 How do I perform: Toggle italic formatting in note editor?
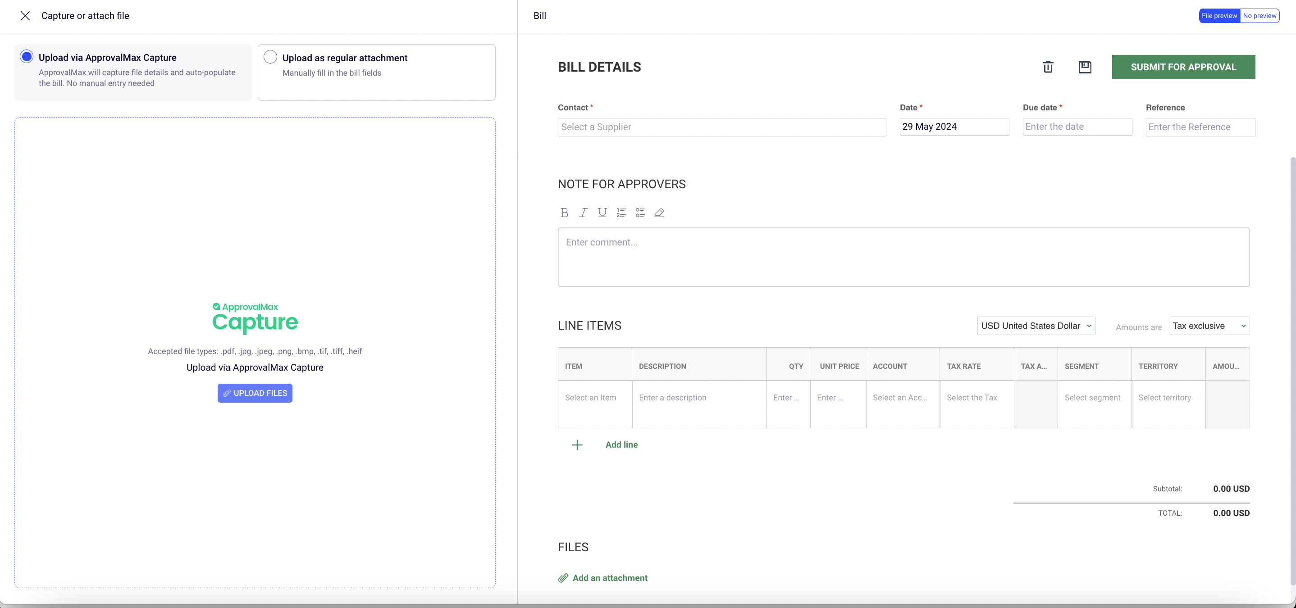pos(583,213)
